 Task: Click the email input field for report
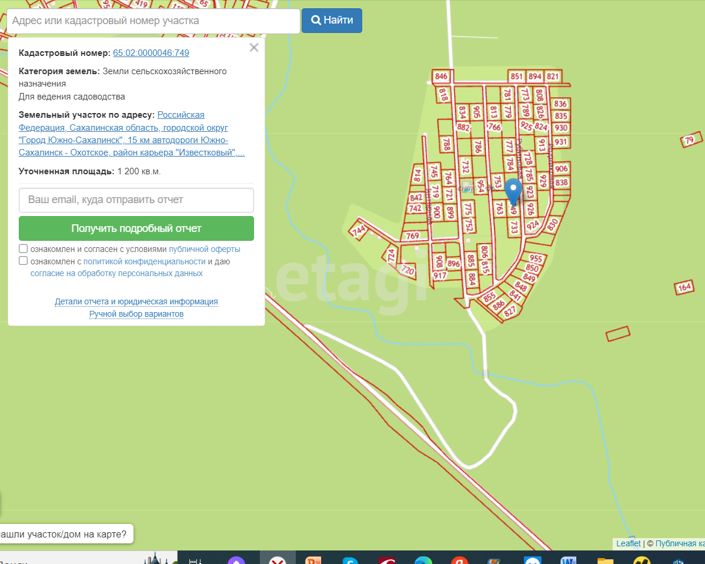coord(136,200)
